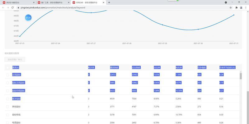This screenshot has height=124, width=249.
Task: Check the box for 罗技鼠标 row
Action: click(7, 107)
